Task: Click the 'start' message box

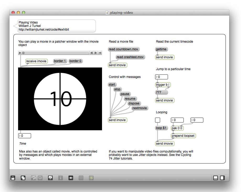Action: point(112,84)
